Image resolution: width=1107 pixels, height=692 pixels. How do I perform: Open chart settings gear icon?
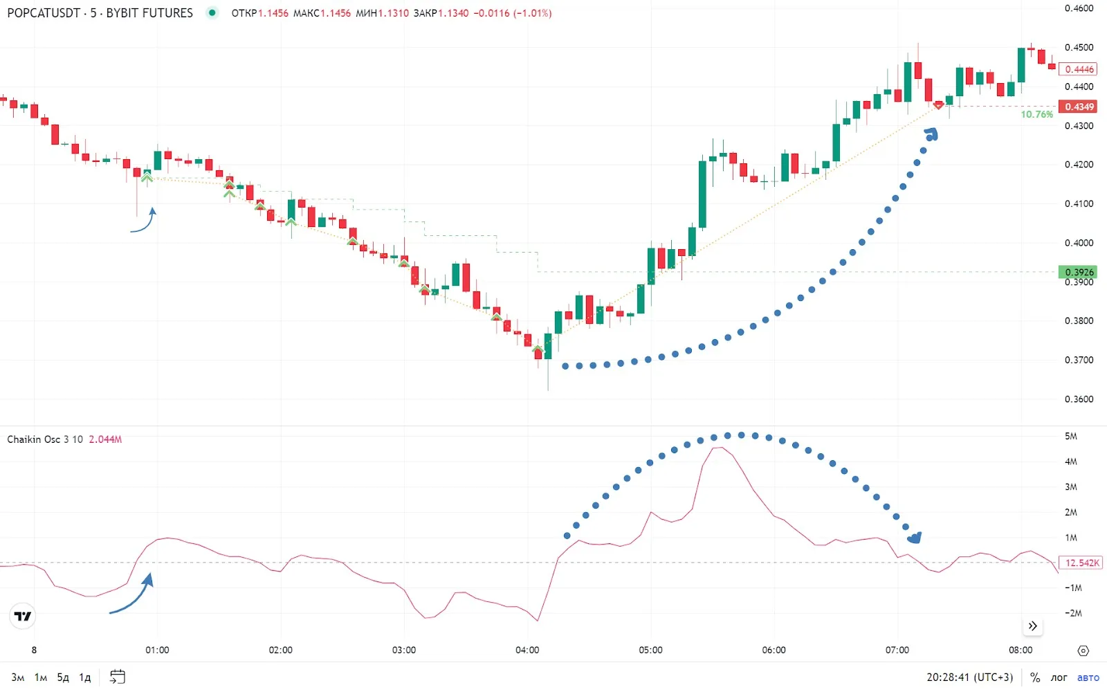point(1083,650)
